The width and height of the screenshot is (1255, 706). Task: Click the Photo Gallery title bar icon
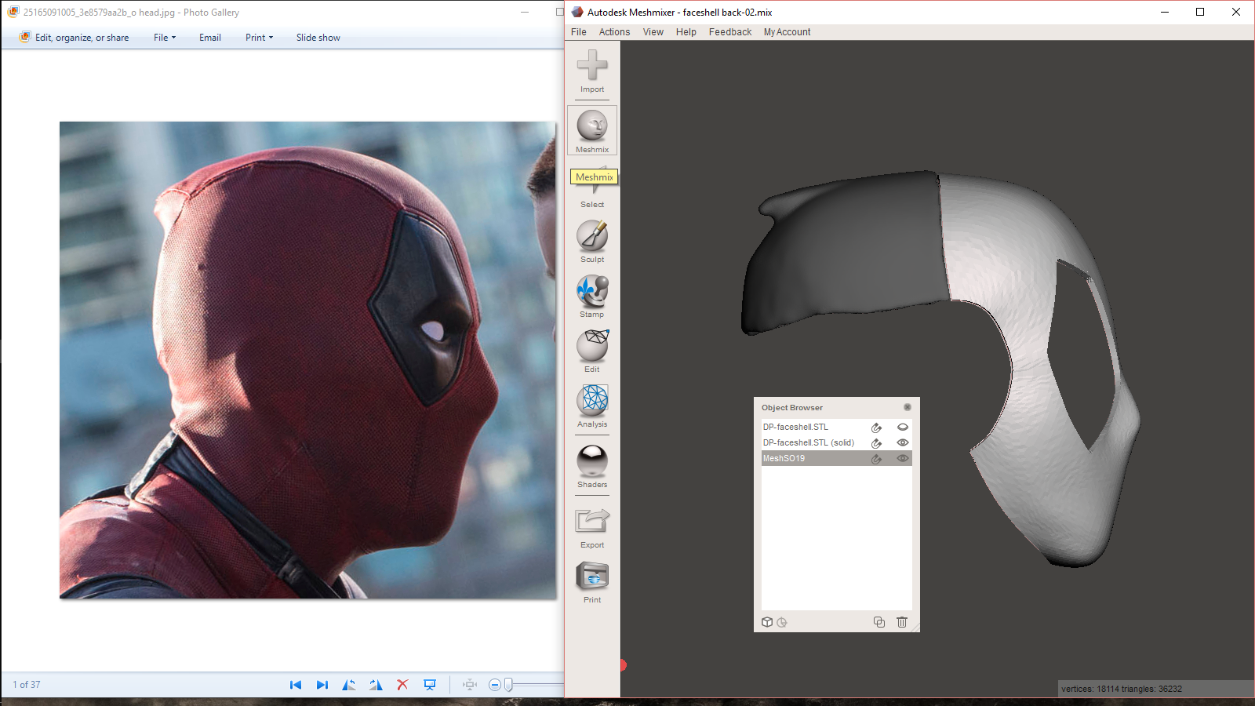13,12
